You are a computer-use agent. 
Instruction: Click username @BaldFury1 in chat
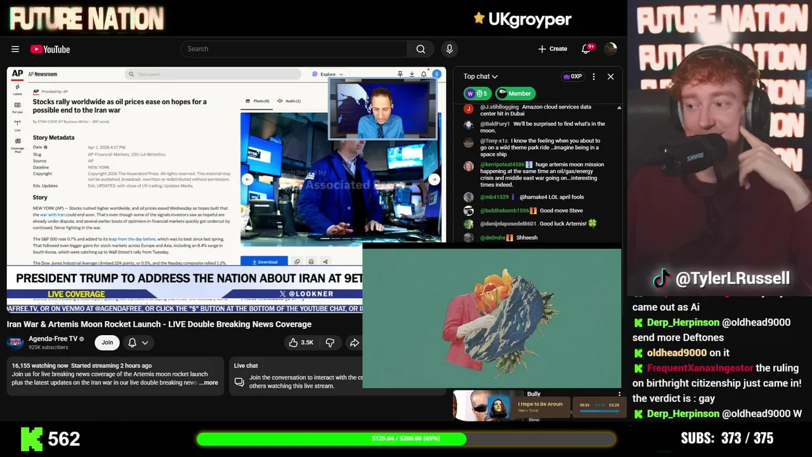495,124
